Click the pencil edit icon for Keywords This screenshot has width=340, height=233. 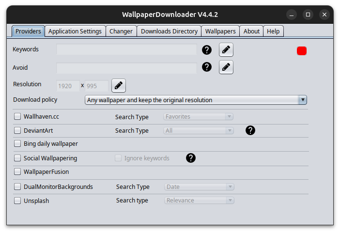[x=226, y=50]
